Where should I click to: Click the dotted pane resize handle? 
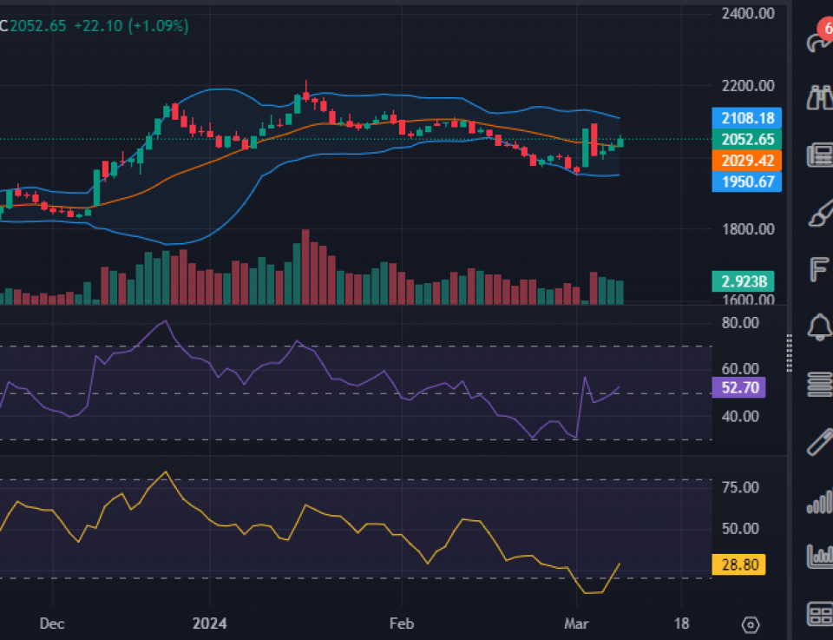789,352
